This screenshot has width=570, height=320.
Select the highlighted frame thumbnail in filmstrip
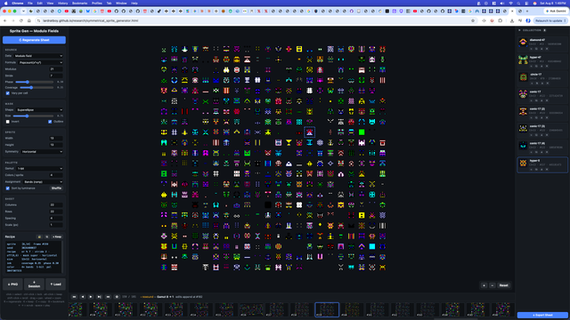click(x=327, y=310)
